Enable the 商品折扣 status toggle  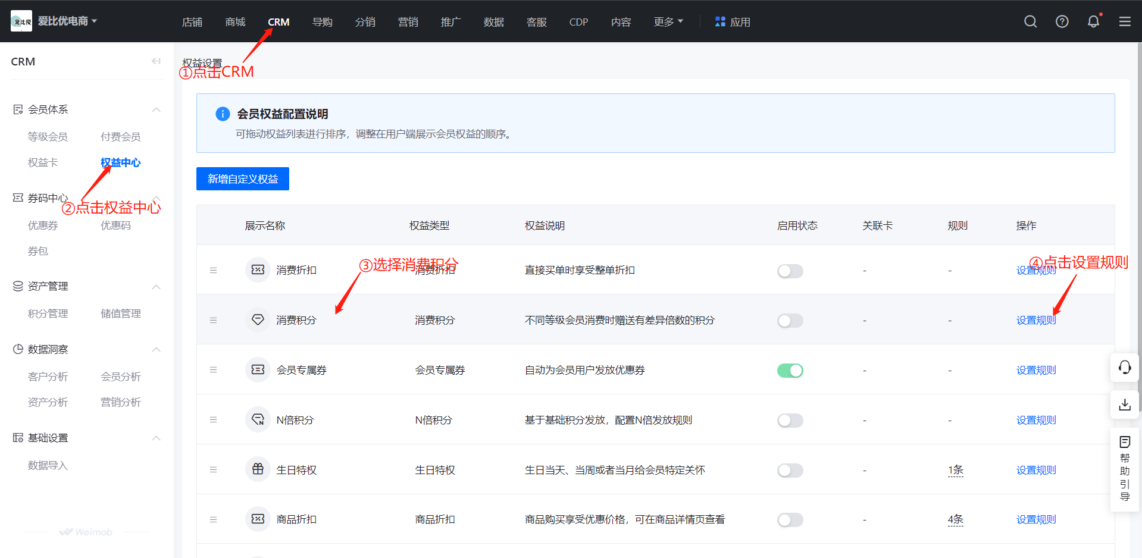coord(790,520)
